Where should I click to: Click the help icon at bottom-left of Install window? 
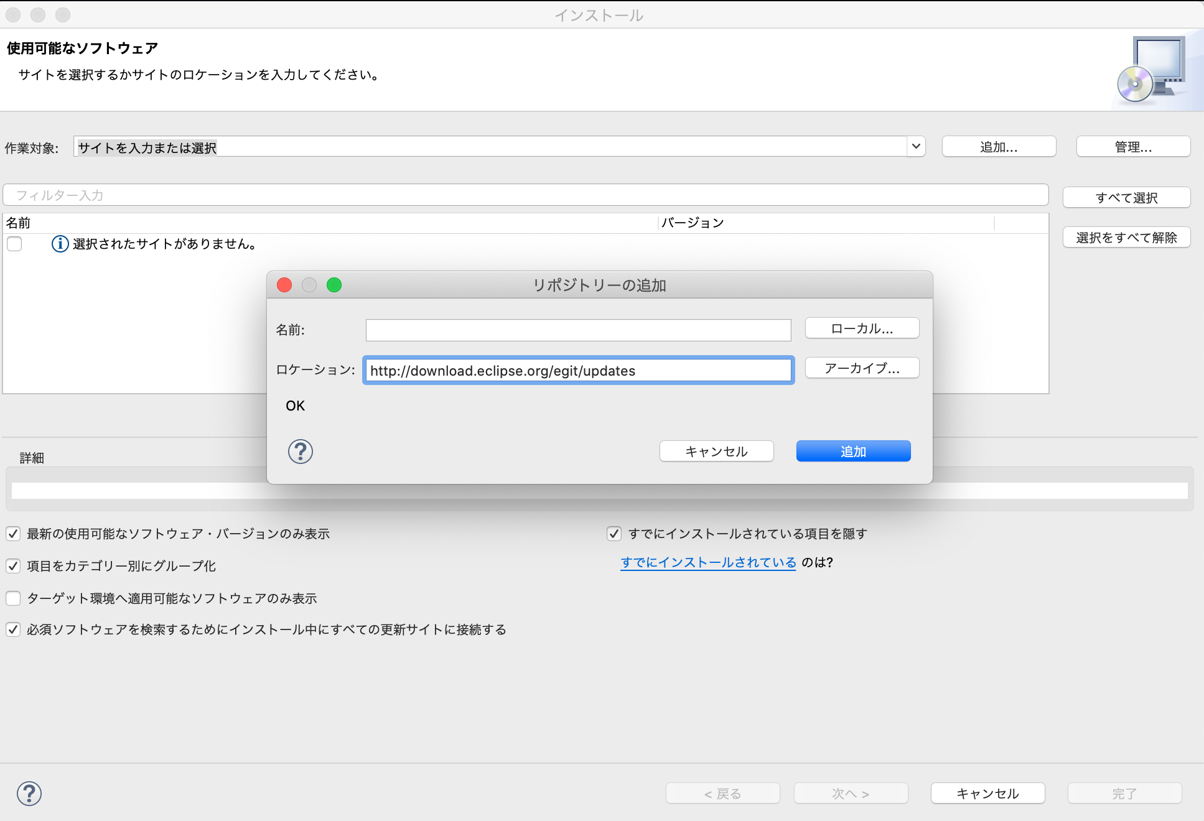click(x=29, y=794)
